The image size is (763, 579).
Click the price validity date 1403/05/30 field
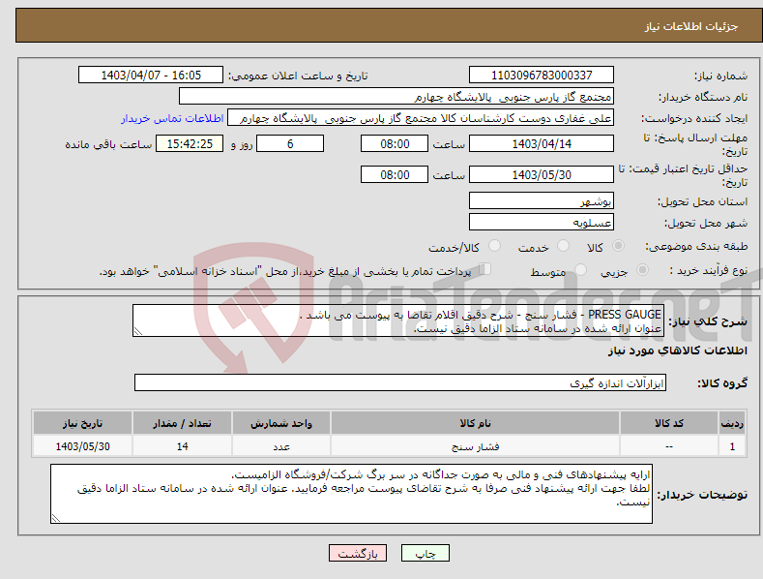(x=542, y=174)
